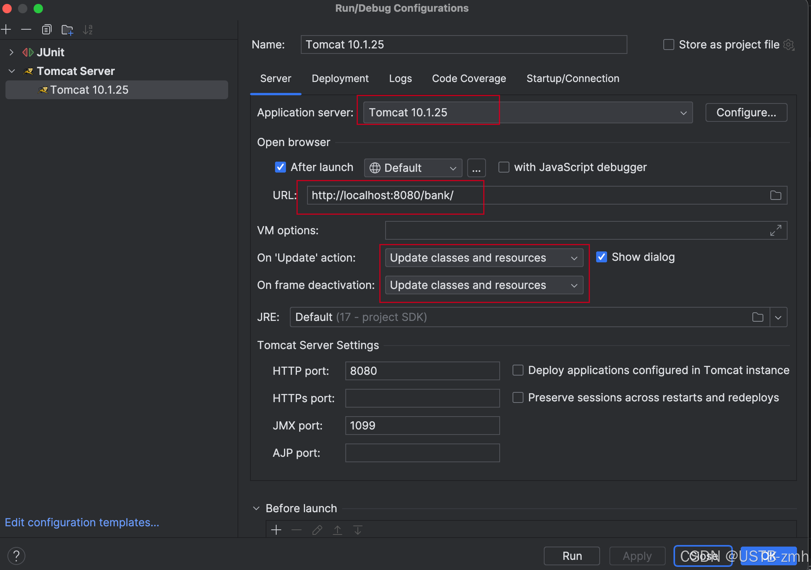Viewport: 811px width, 570px height.
Task: Toggle Store as project file checkbox
Action: pyautogui.click(x=669, y=45)
